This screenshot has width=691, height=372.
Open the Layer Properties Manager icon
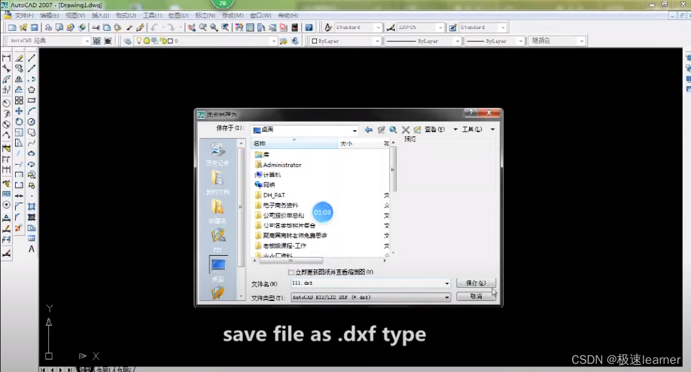(128, 41)
